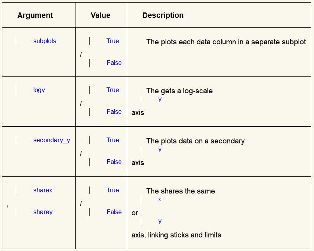Screen dimensions: 314x251
Task: Click the y link in logy description
Action: pos(160,99)
